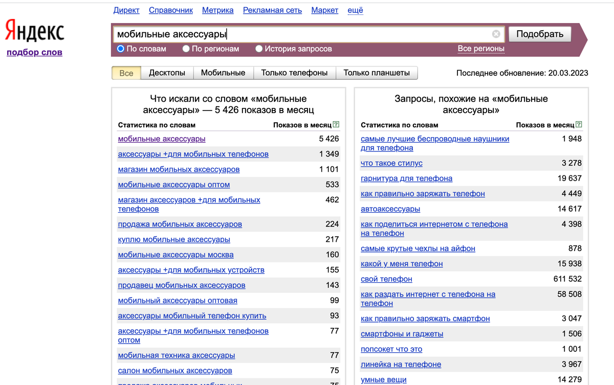This screenshot has width=614, height=385.
Task: Open the 'Рекламная сеть' service link
Action: point(272,10)
